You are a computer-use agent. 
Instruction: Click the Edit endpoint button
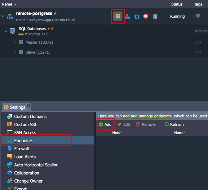click(124, 125)
